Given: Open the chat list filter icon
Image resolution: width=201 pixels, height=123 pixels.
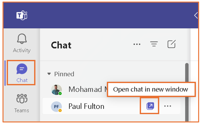Looking at the screenshot, I should point(154,44).
